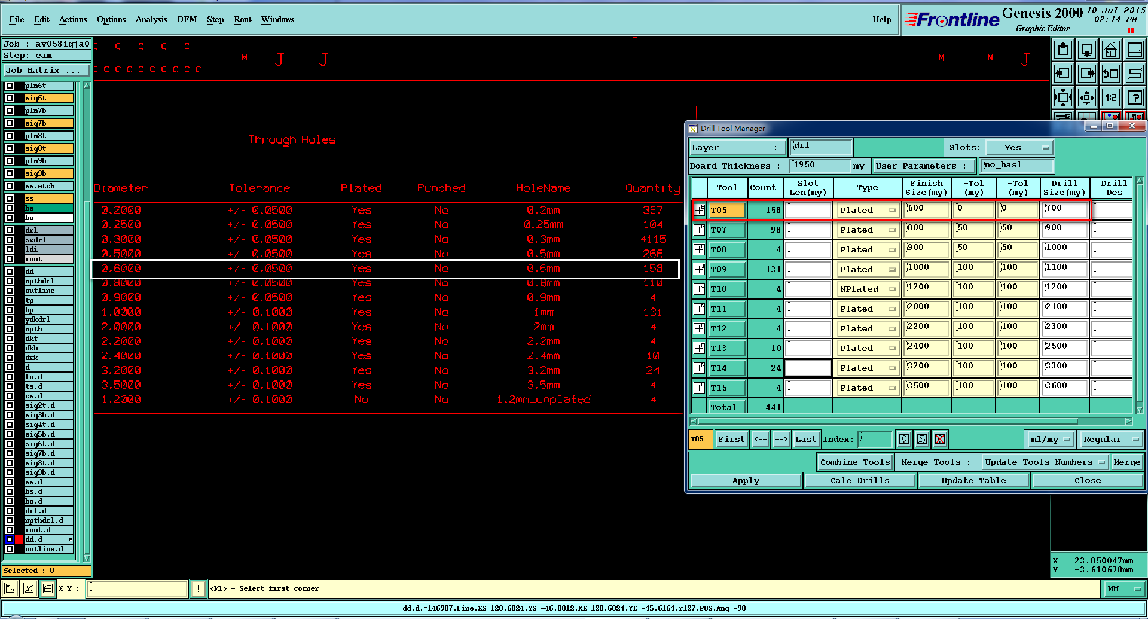Viewport: 1148px width, 619px height.
Task: Click the previous view undo icon
Action: click(1111, 74)
